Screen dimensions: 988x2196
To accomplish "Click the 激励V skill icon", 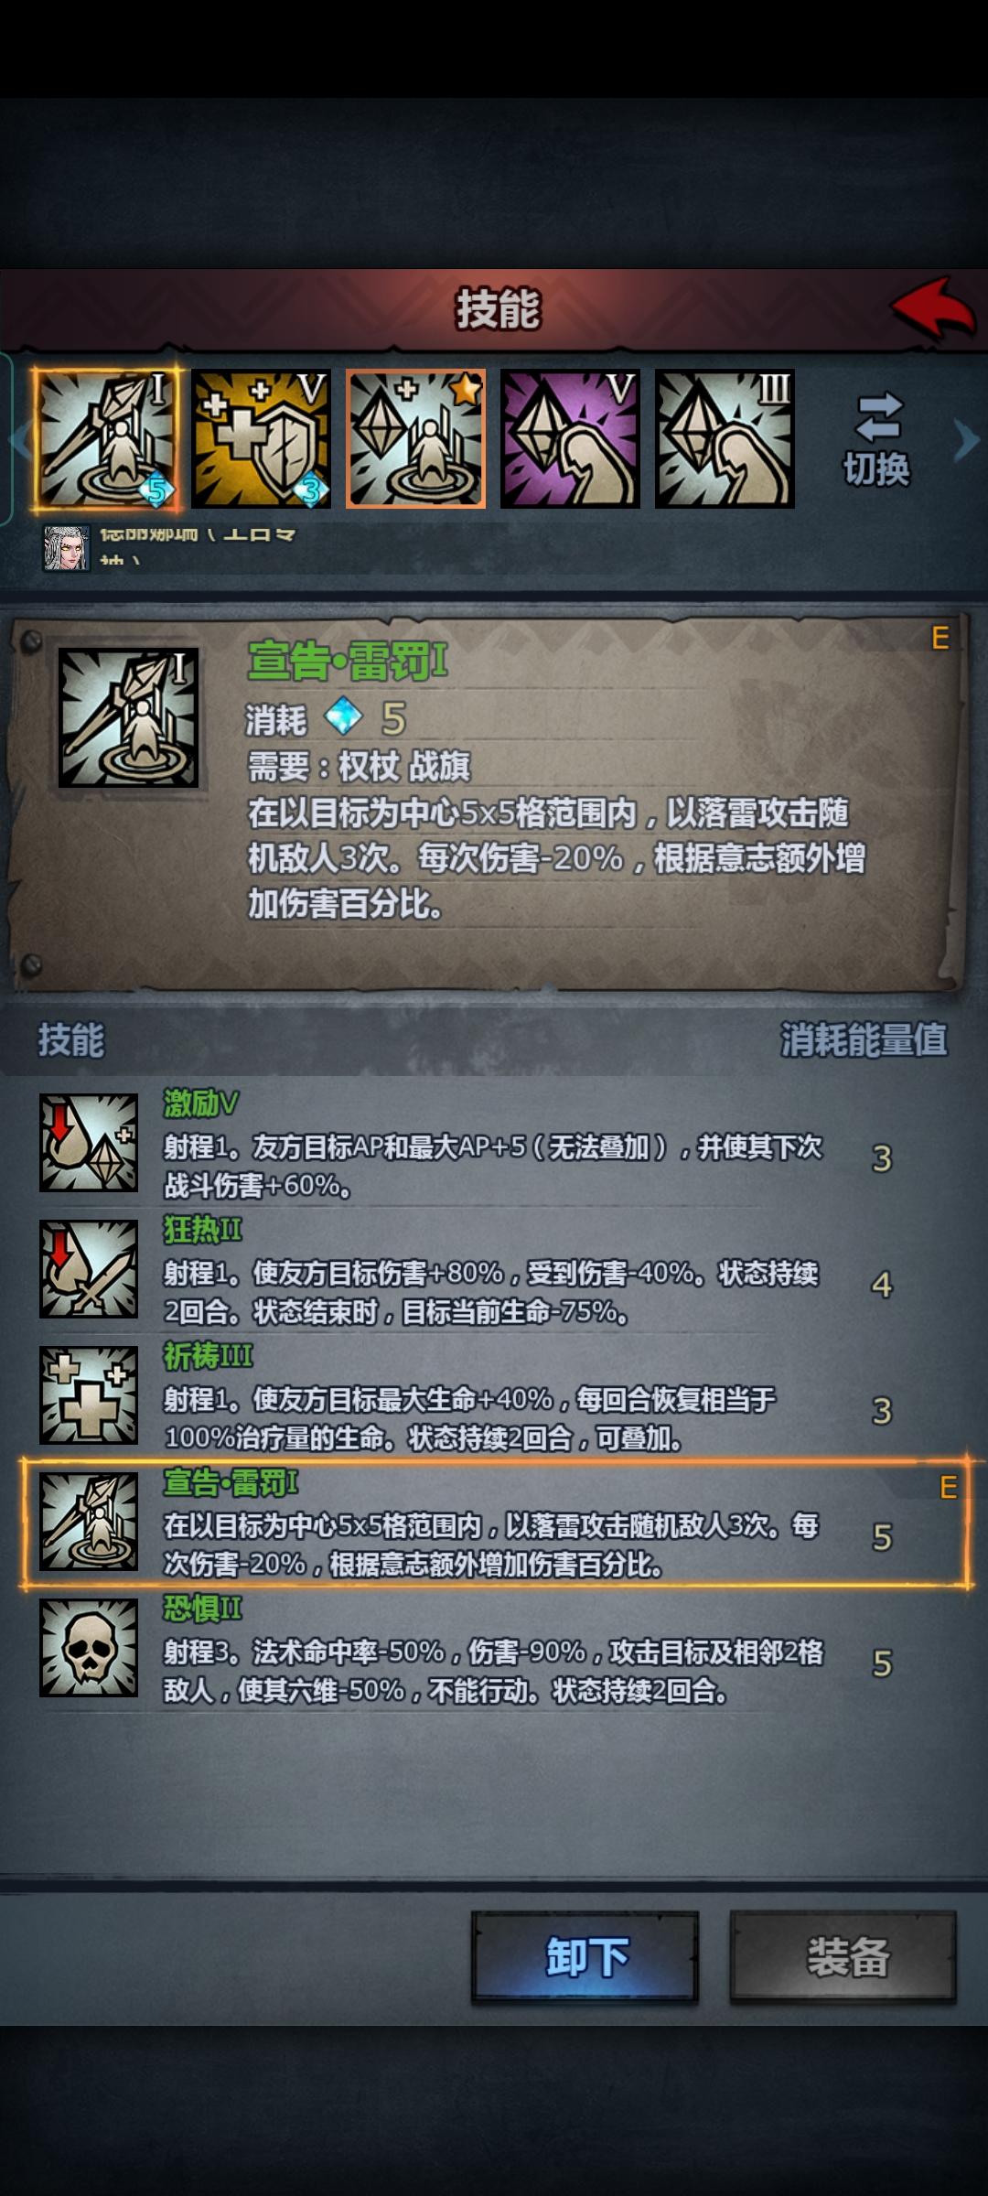I will (x=89, y=1143).
